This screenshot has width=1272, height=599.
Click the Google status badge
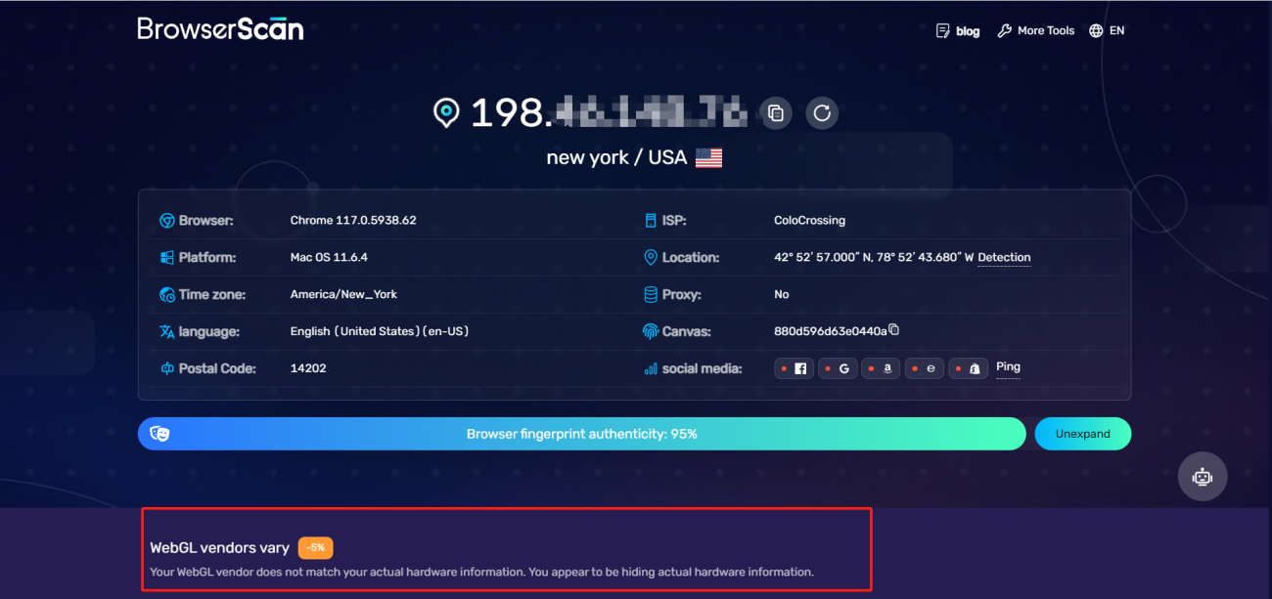pyautogui.click(x=838, y=368)
